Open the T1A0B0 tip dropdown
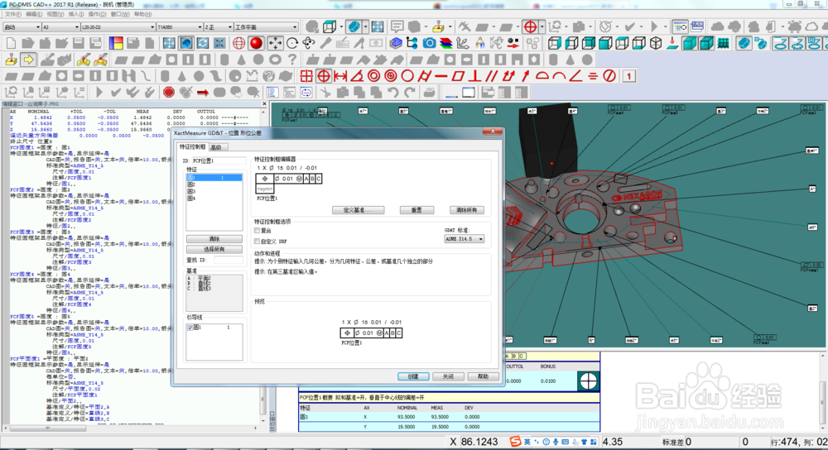 (x=180, y=27)
